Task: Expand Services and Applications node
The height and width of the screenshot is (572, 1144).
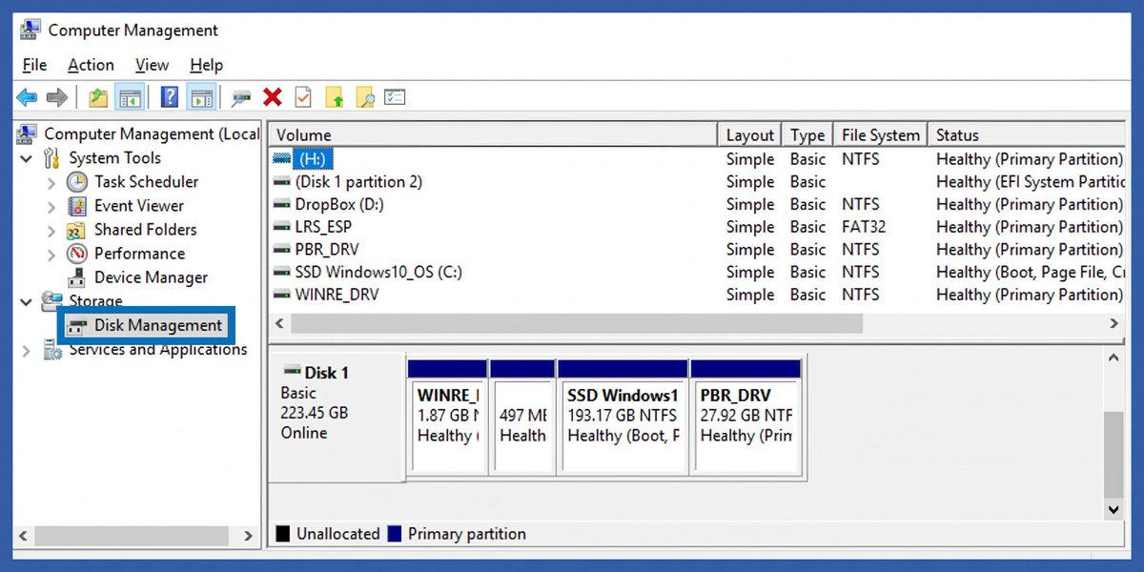Action: click(x=27, y=350)
